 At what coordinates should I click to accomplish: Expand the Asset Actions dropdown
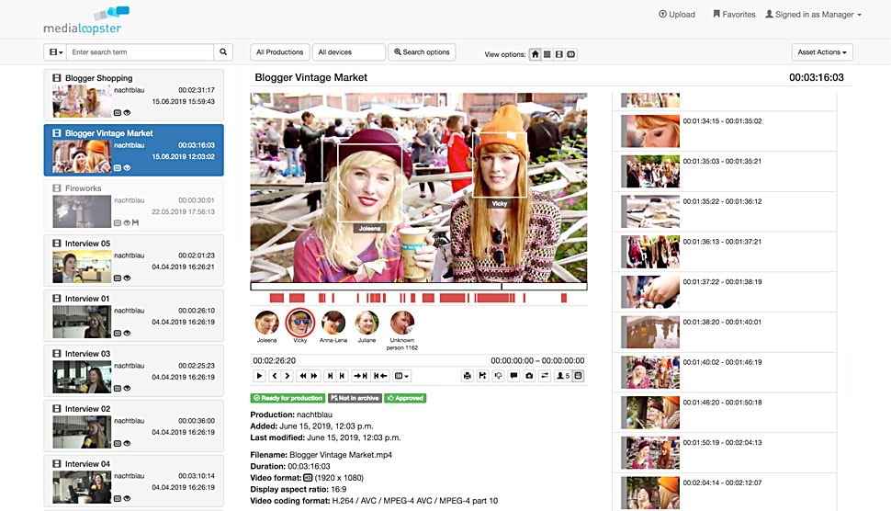click(821, 52)
